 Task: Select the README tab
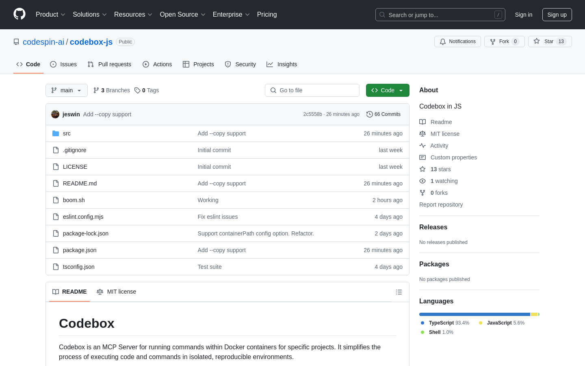click(69, 292)
